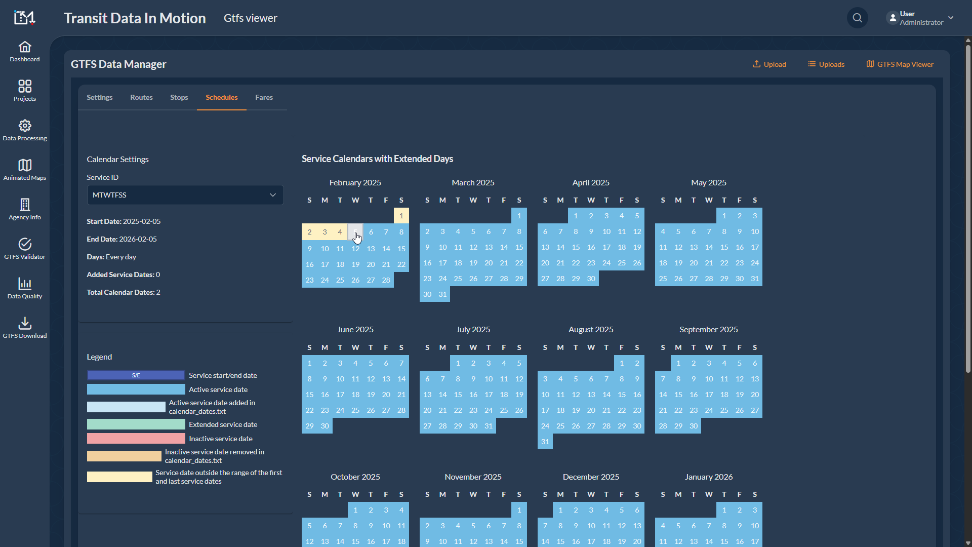The width and height of the screenshot is (972, 547).
Task: Switch to the Fares tab
Action: 264,97
